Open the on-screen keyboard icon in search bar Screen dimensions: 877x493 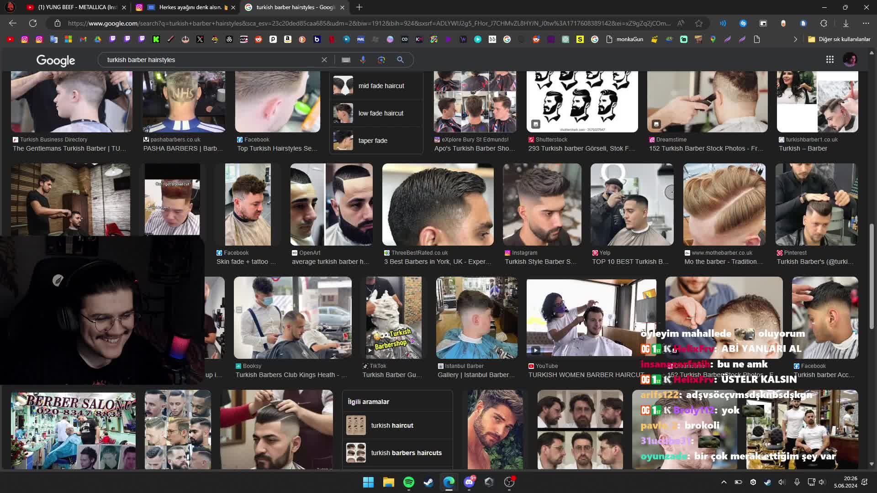[x=346, y=59]
